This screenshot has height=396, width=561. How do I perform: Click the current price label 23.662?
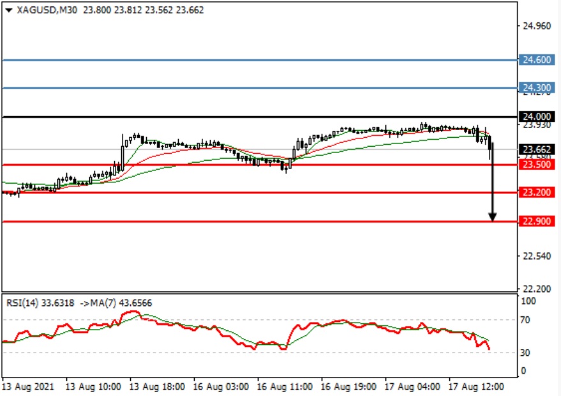coord(536,149)
